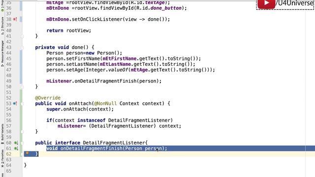The image size is (315, 177).
Task: Click the gutter marker icon on line 38
Action: 15,19
